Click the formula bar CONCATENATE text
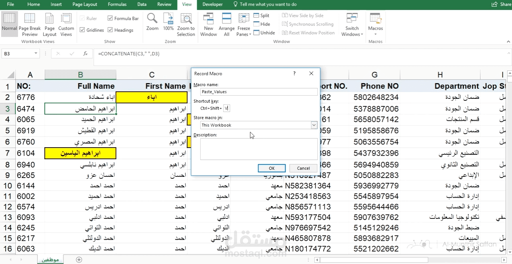The image size is (512, 264). tap(128, 54)
